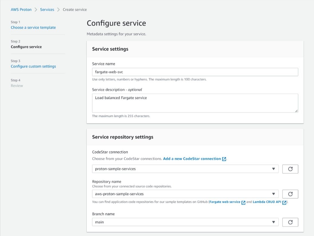Click the disabled Review step

17,86
